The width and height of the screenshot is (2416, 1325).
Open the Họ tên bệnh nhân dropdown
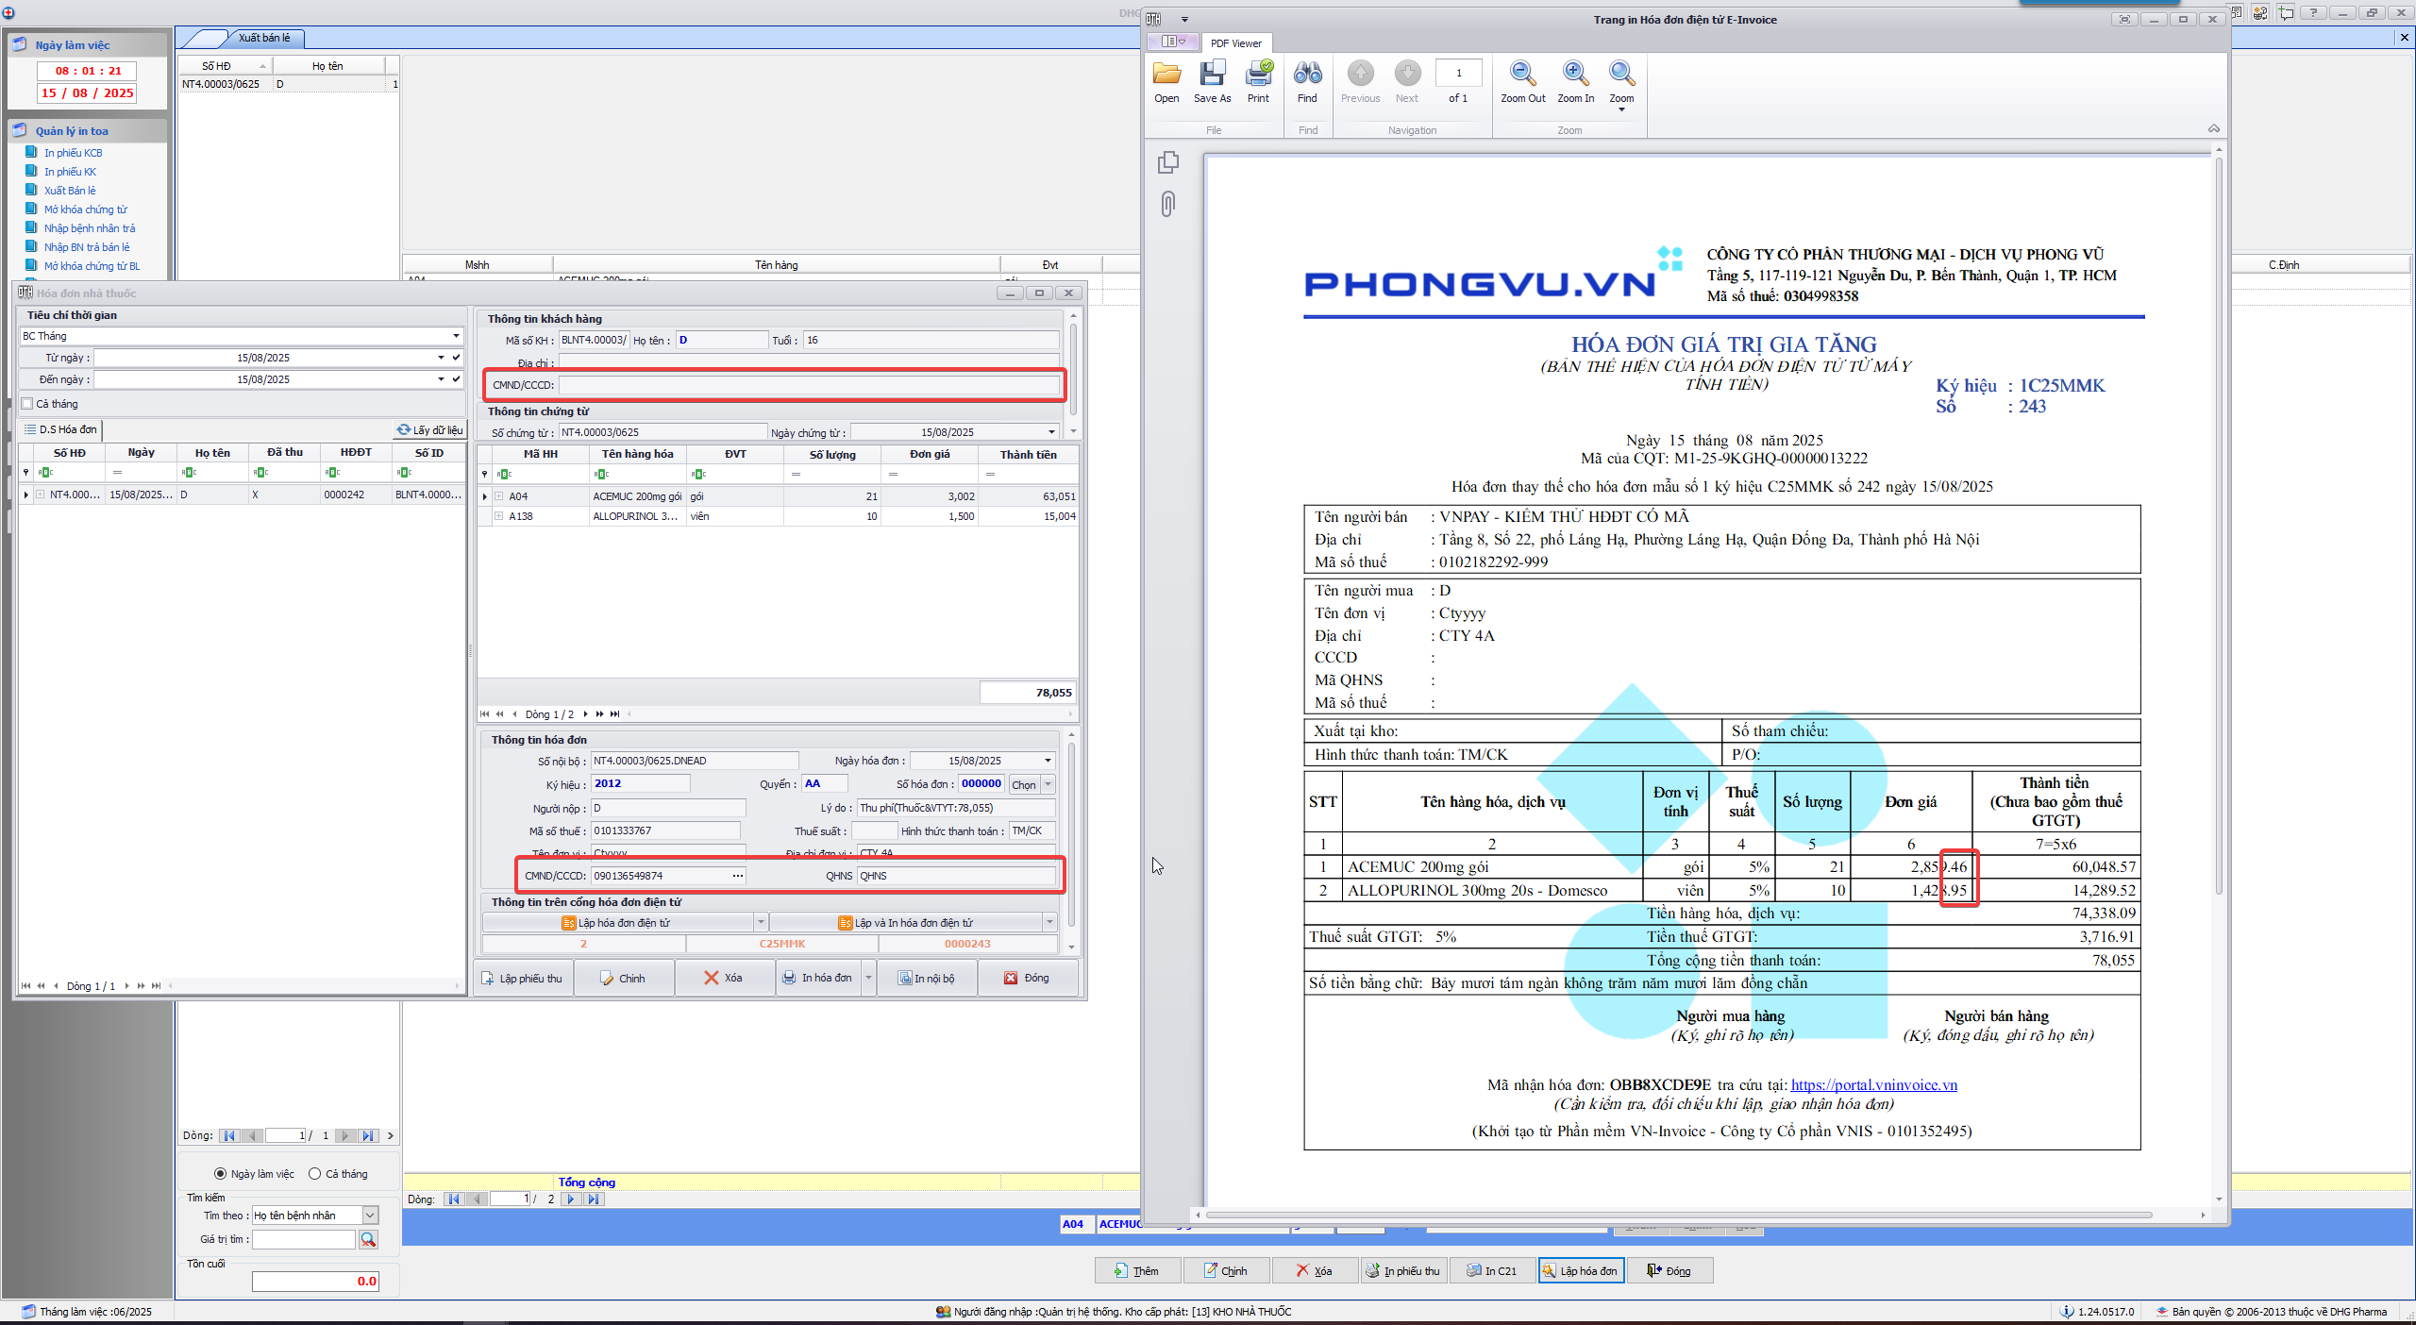[370, 1216]
